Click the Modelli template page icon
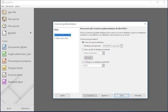Screen dimensions: 168x112 click(4, 33)
